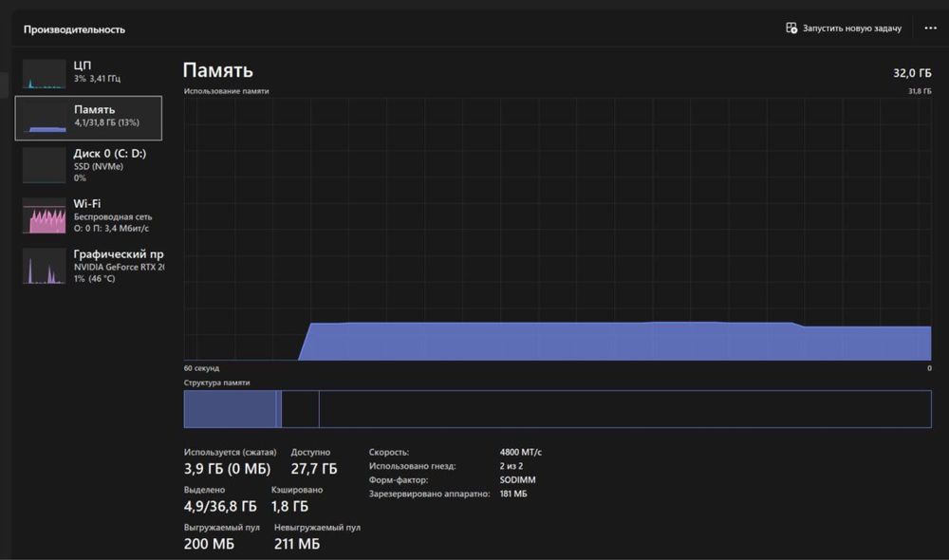Click the 'Скорость:' label
This screenshot has width=949, height=560.
(x=389, y=452)
